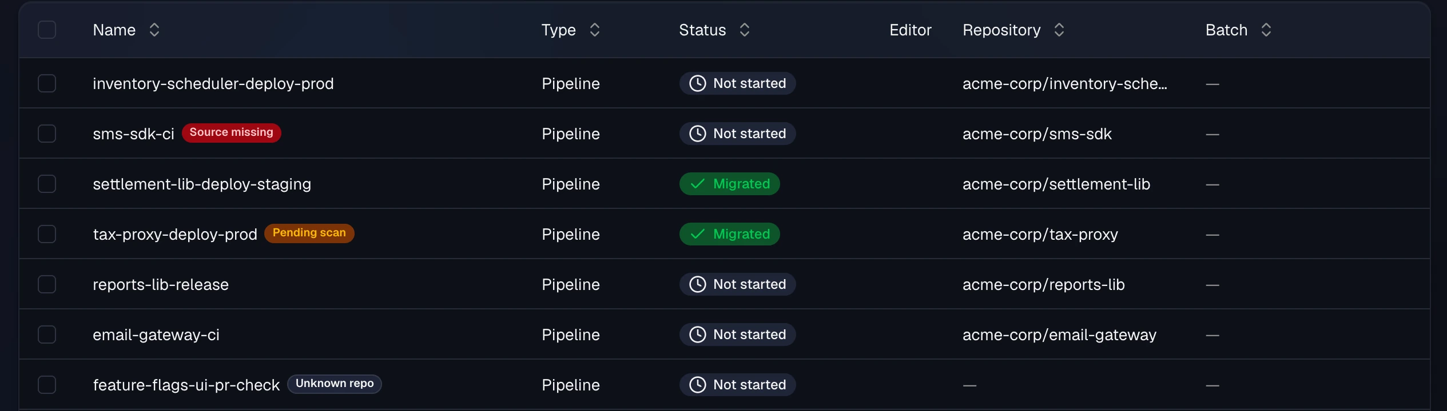Sort by the Type column arrows
Viewport: 1447px width, 411px height.
[595, 30]
